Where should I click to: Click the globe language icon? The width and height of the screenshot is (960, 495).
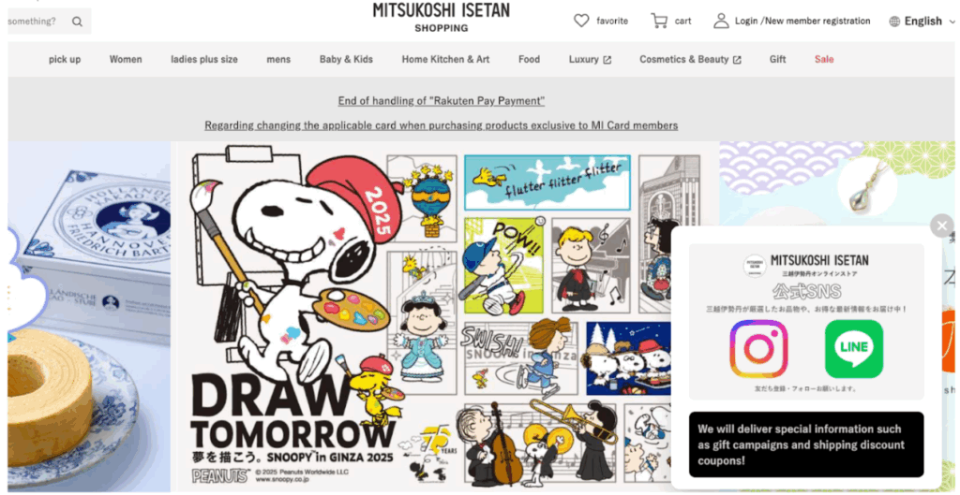tap(894, 22)
